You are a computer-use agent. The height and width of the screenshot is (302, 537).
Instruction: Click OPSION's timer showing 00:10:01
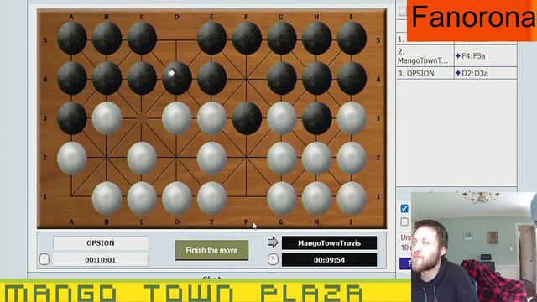(101, 260)
